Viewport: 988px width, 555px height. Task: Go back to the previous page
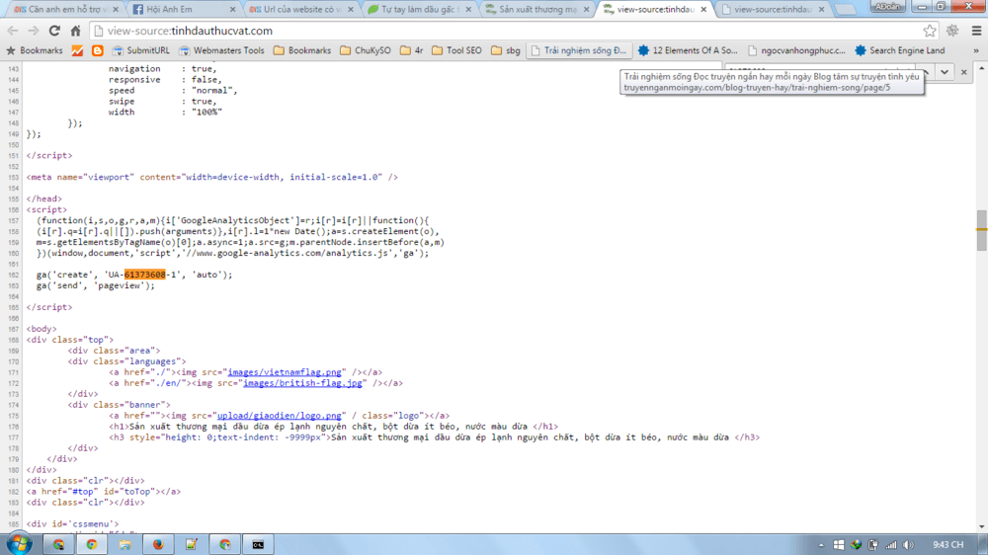[x=13, y=31]
